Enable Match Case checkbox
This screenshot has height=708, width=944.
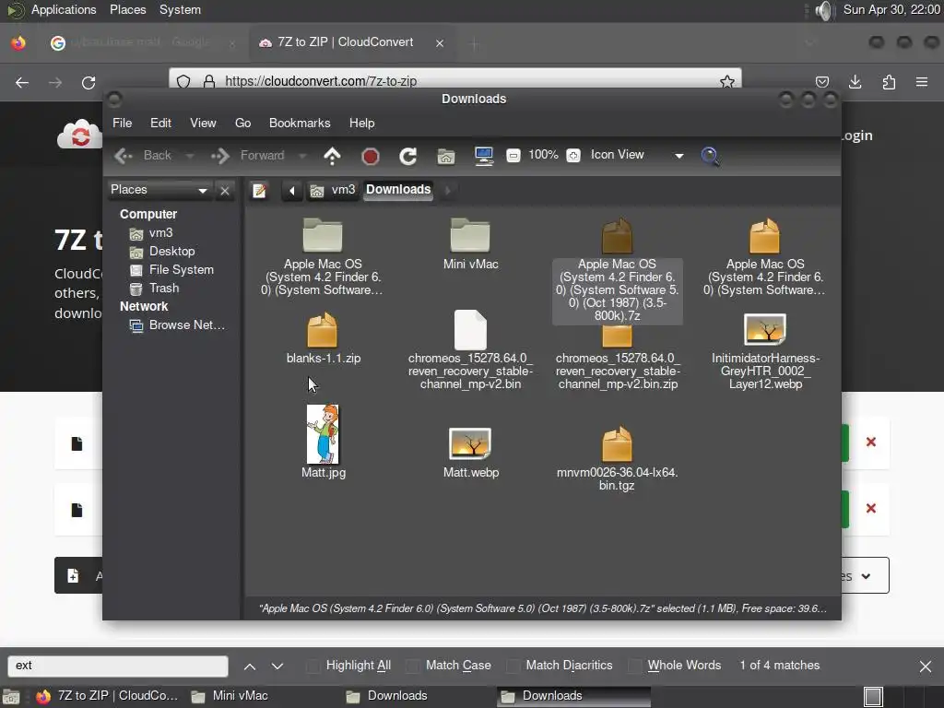pyautogui.click(x=412, y=666)
